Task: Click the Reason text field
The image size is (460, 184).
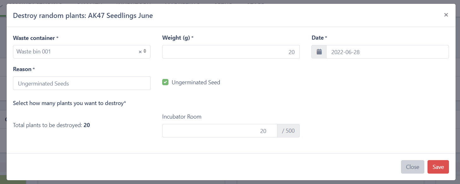Action: [81, 83]
